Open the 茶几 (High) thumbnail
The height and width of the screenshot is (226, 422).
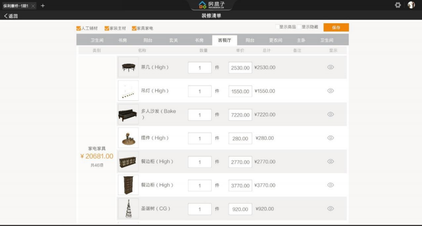[x=129, y=67]
